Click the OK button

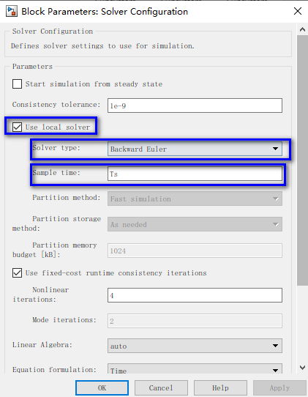[x=102, y=387]
